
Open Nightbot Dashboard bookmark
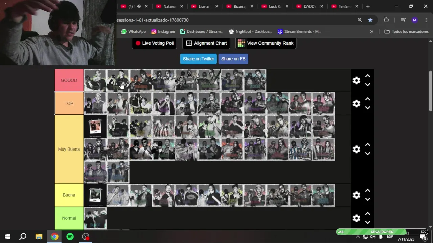coord(251,31)
